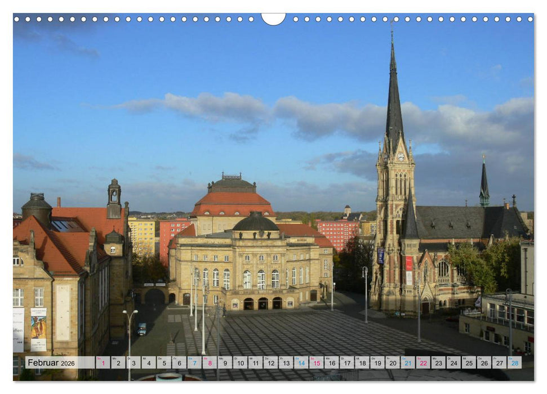Click the year text 2026
The width and height of the screenshot is (547, 394).
tap(68, 363)
